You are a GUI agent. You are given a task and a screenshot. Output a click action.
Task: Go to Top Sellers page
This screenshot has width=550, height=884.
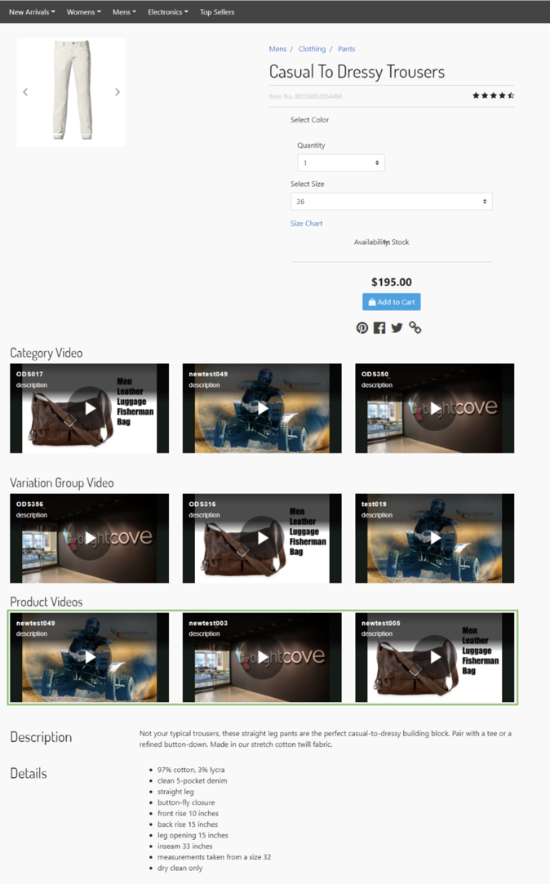pyautogui.click(x=217, y=12)
